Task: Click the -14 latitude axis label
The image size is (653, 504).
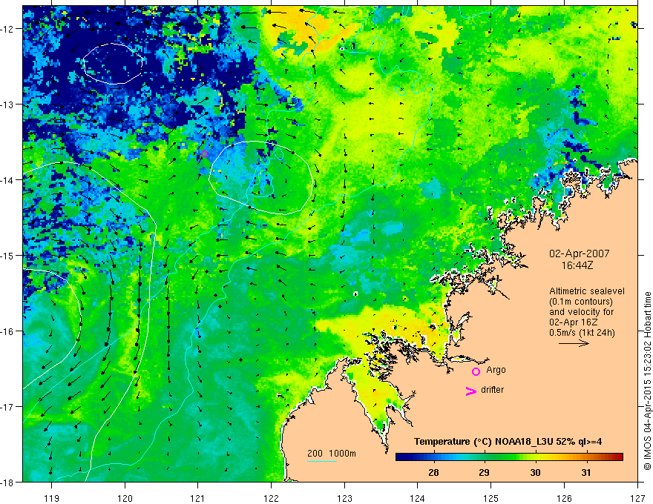Action: [8, 180]
